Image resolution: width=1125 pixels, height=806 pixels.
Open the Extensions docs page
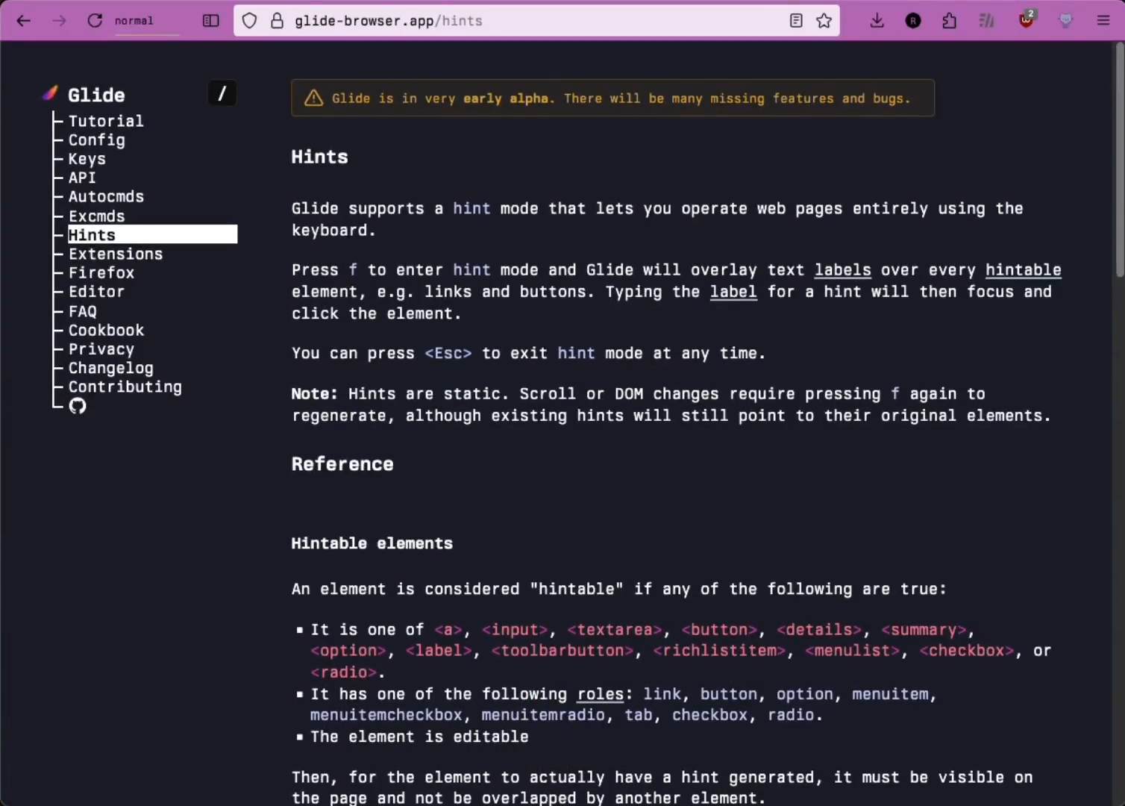coord(116,254)
